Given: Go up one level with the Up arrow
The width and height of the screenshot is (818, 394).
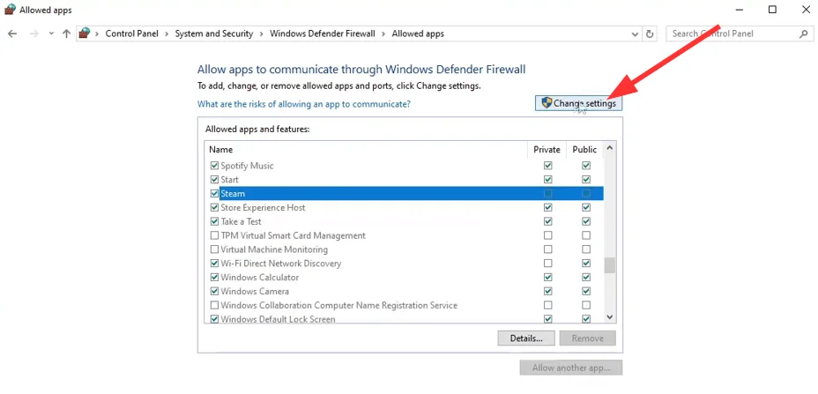Looking at the screenshot, I should pyautogui.click(x=66, y=33).
